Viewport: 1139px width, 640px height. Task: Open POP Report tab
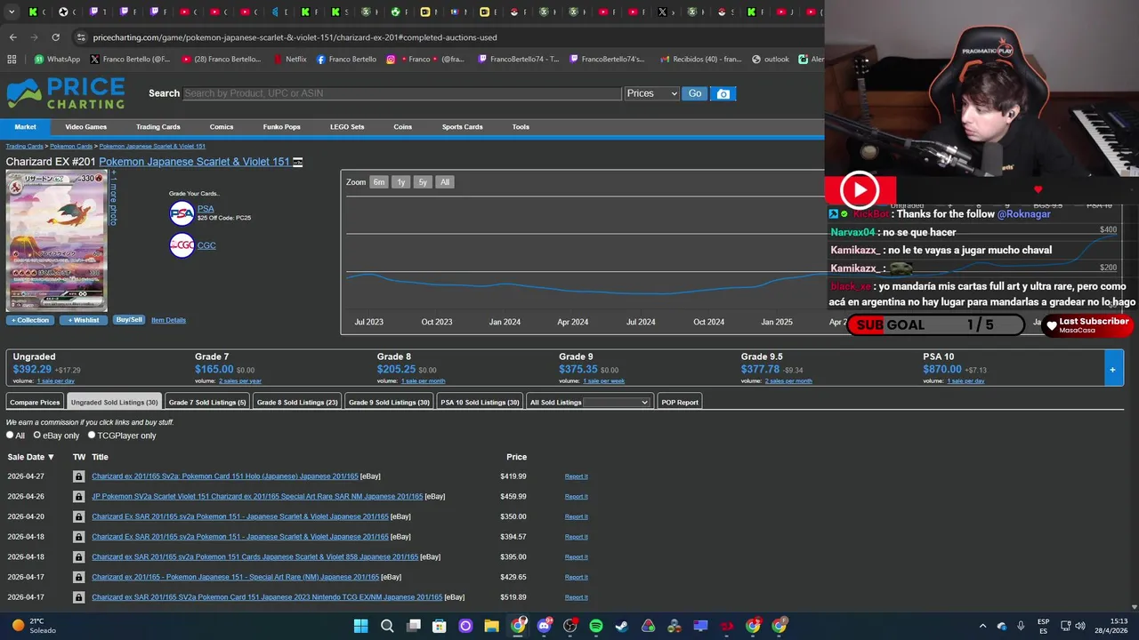680,403
